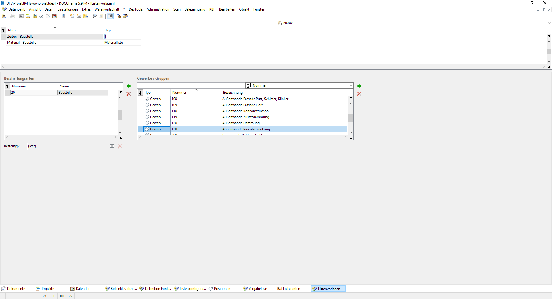
Task: Click the note with users toolbar icon
Action: (126, 16)
